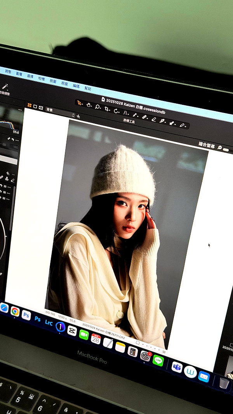Open Safari from the Dock
This screenshot has height=414, width=233.
[x=4, y=308]
